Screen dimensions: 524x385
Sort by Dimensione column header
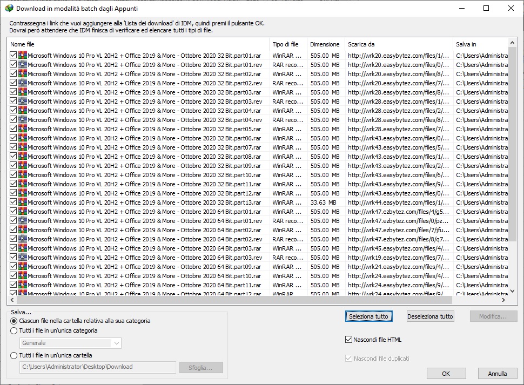tap(326, 44)
